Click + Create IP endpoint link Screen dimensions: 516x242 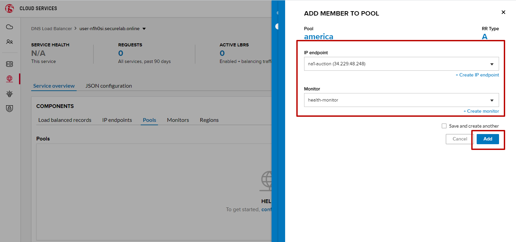click(x=477, y=75)
